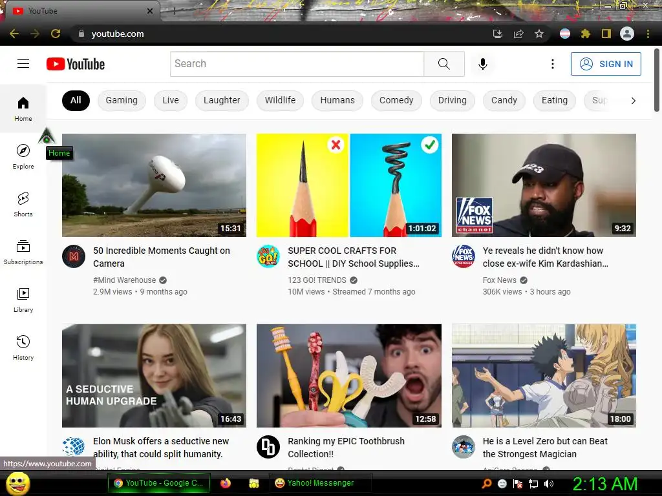
Task: Open the hamburger guide menu
Action: (x=23, y=64)
